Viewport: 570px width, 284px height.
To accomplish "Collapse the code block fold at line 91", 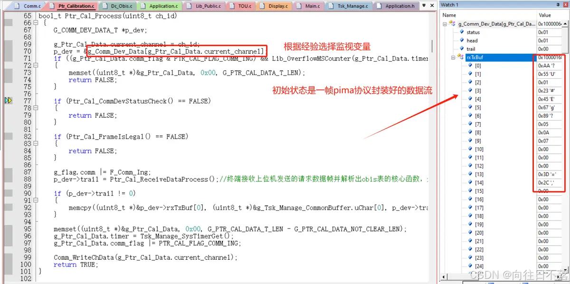I will pos(36,201).
